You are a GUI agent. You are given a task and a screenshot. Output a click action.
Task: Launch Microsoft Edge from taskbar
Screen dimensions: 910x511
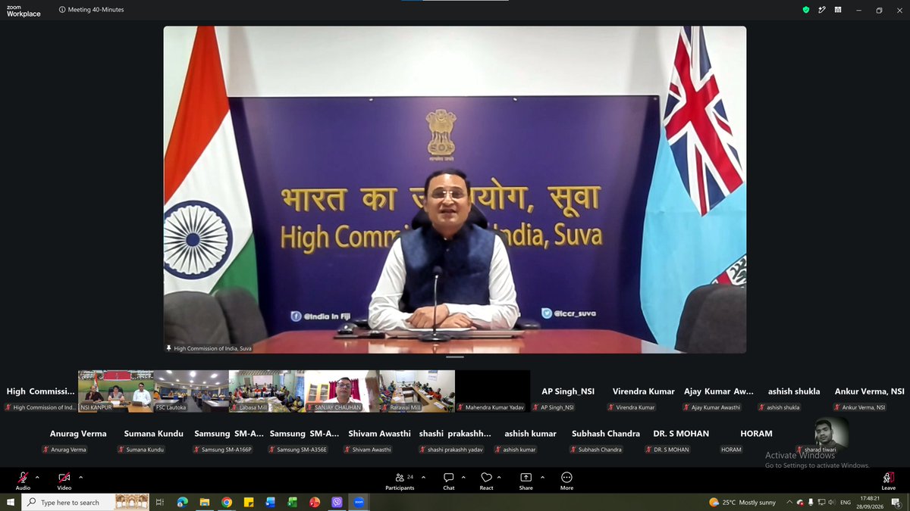click(x=182, y=502)
